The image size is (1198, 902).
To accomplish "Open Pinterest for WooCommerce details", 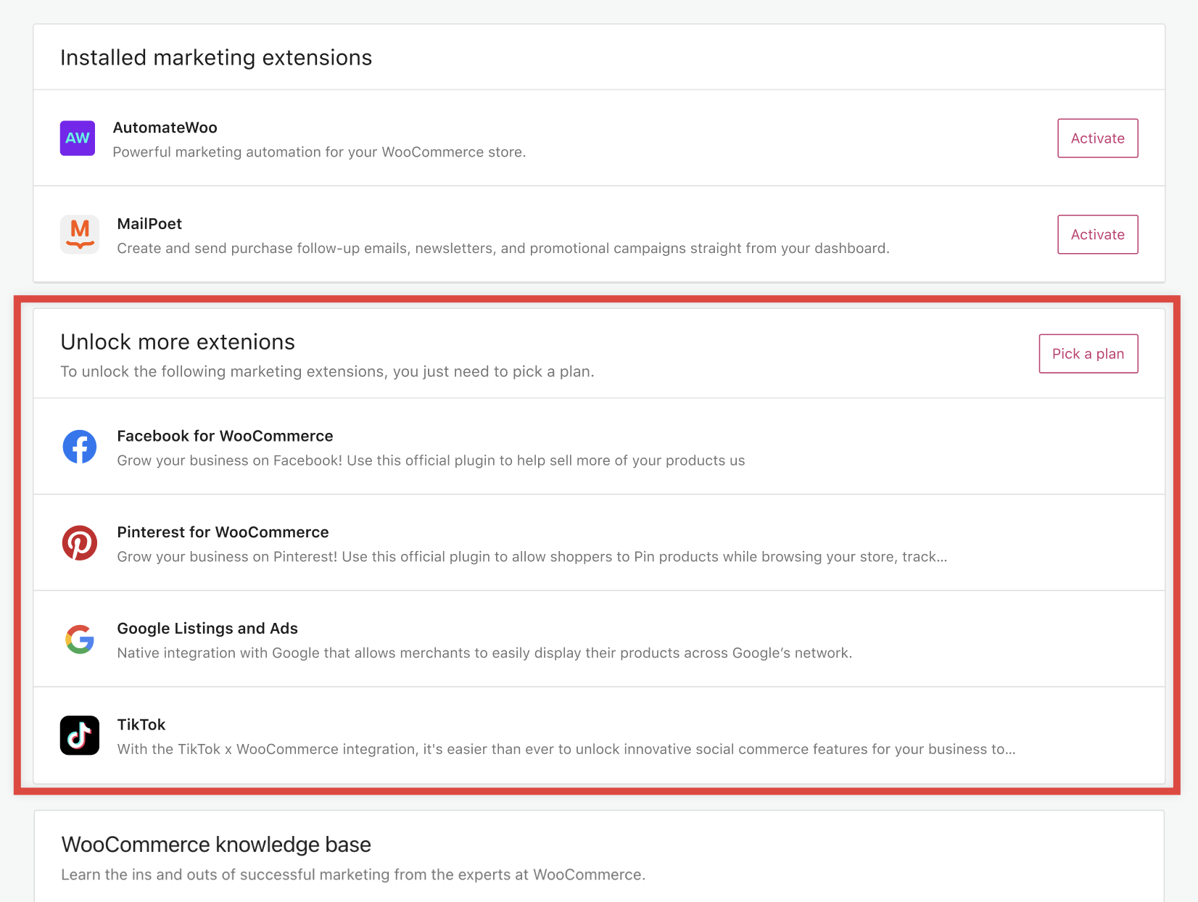I will click(223, 531).
